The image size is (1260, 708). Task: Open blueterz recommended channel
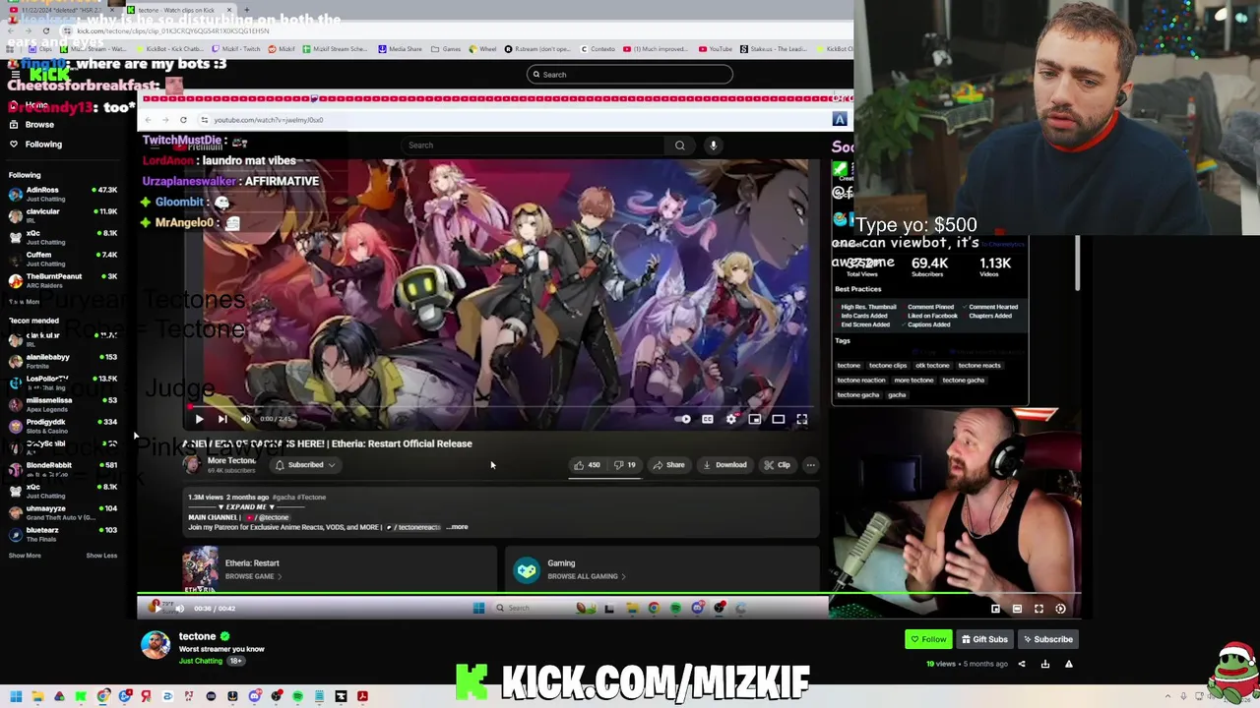[x=64, y=534]
